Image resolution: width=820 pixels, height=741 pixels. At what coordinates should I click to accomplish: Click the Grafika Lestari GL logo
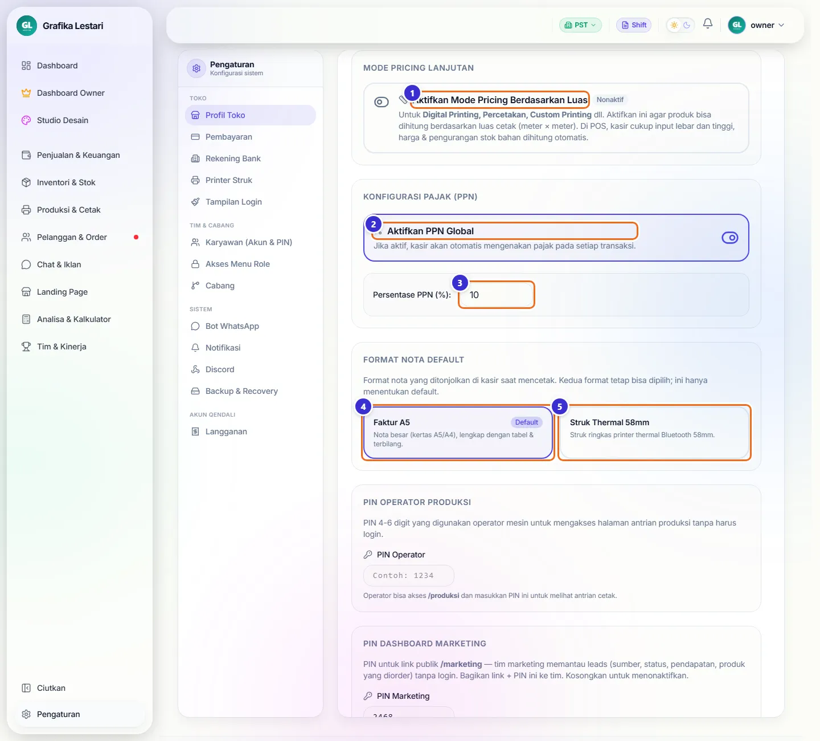click(x=27, y=26)
